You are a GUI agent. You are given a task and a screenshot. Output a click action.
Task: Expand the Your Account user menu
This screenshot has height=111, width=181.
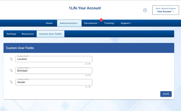point(166,10)
